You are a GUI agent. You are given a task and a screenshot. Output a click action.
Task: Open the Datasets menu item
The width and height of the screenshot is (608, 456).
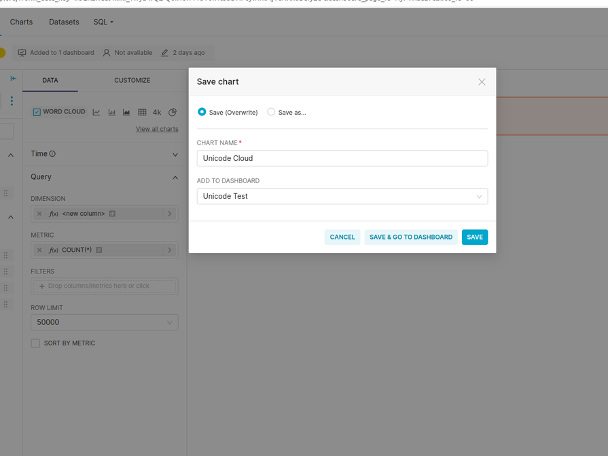64,22
